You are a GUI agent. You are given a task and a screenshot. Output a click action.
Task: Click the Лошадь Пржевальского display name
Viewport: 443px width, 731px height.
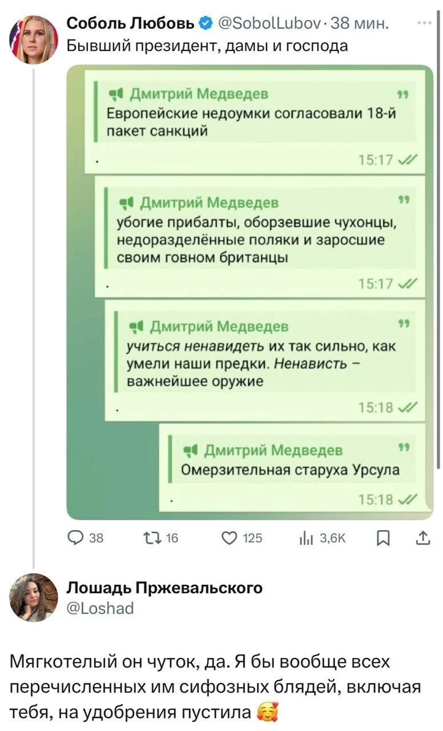pyautogui.click(x=165, y=588)
